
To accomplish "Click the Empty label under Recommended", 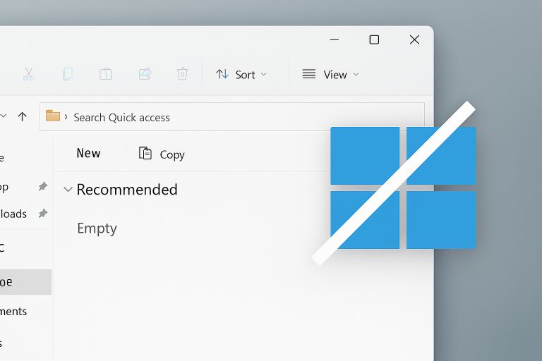I will coord(97,228).
